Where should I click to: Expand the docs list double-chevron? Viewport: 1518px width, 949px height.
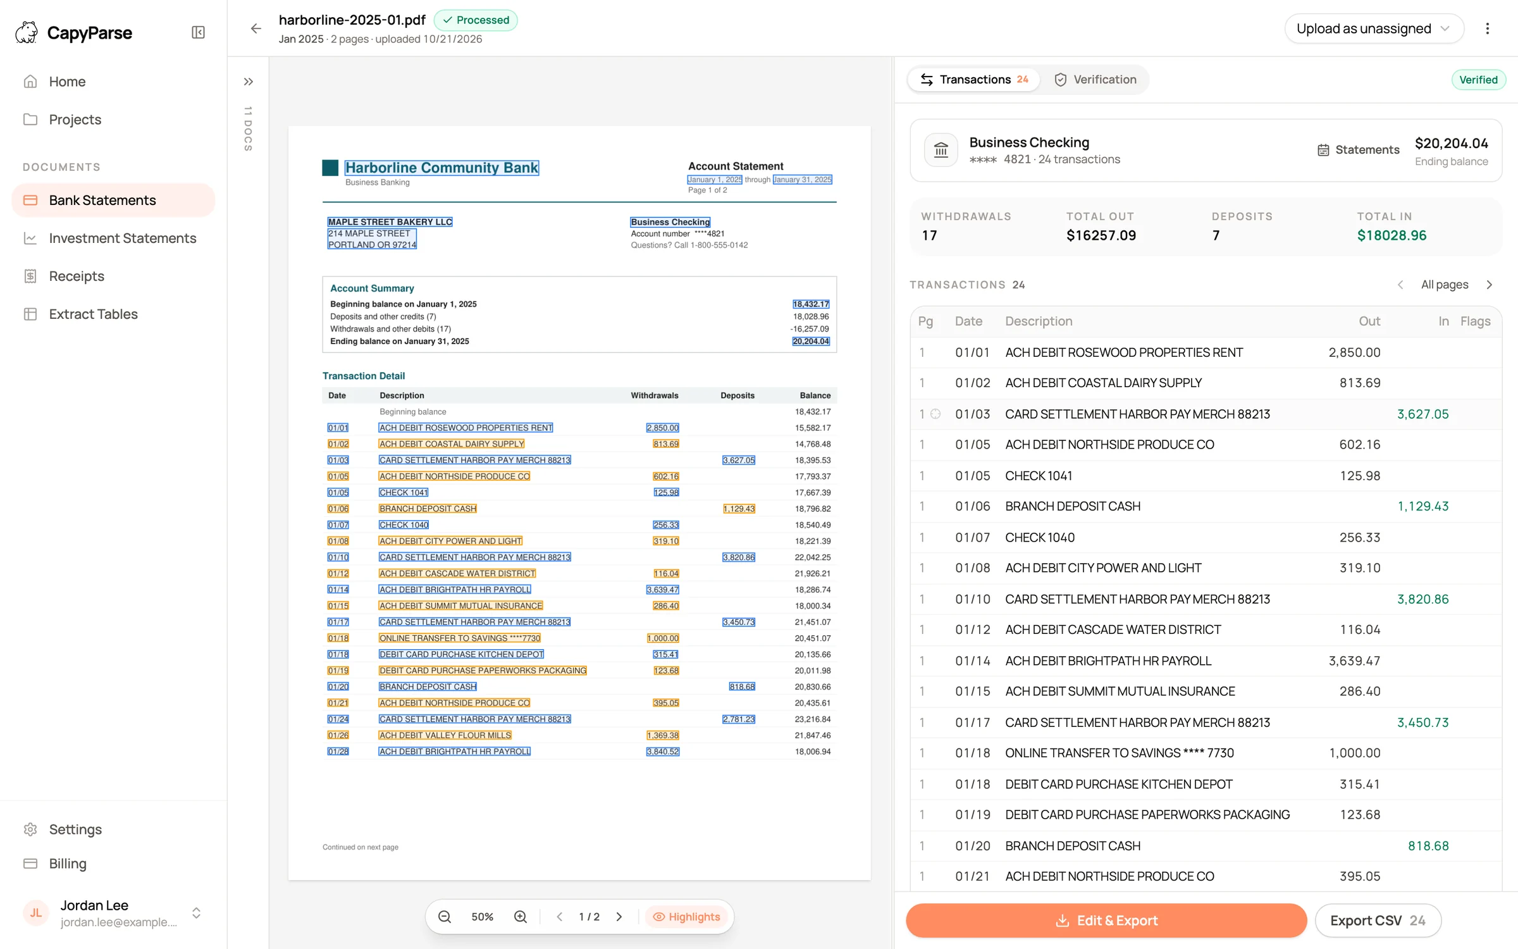[x=248, y=82]
